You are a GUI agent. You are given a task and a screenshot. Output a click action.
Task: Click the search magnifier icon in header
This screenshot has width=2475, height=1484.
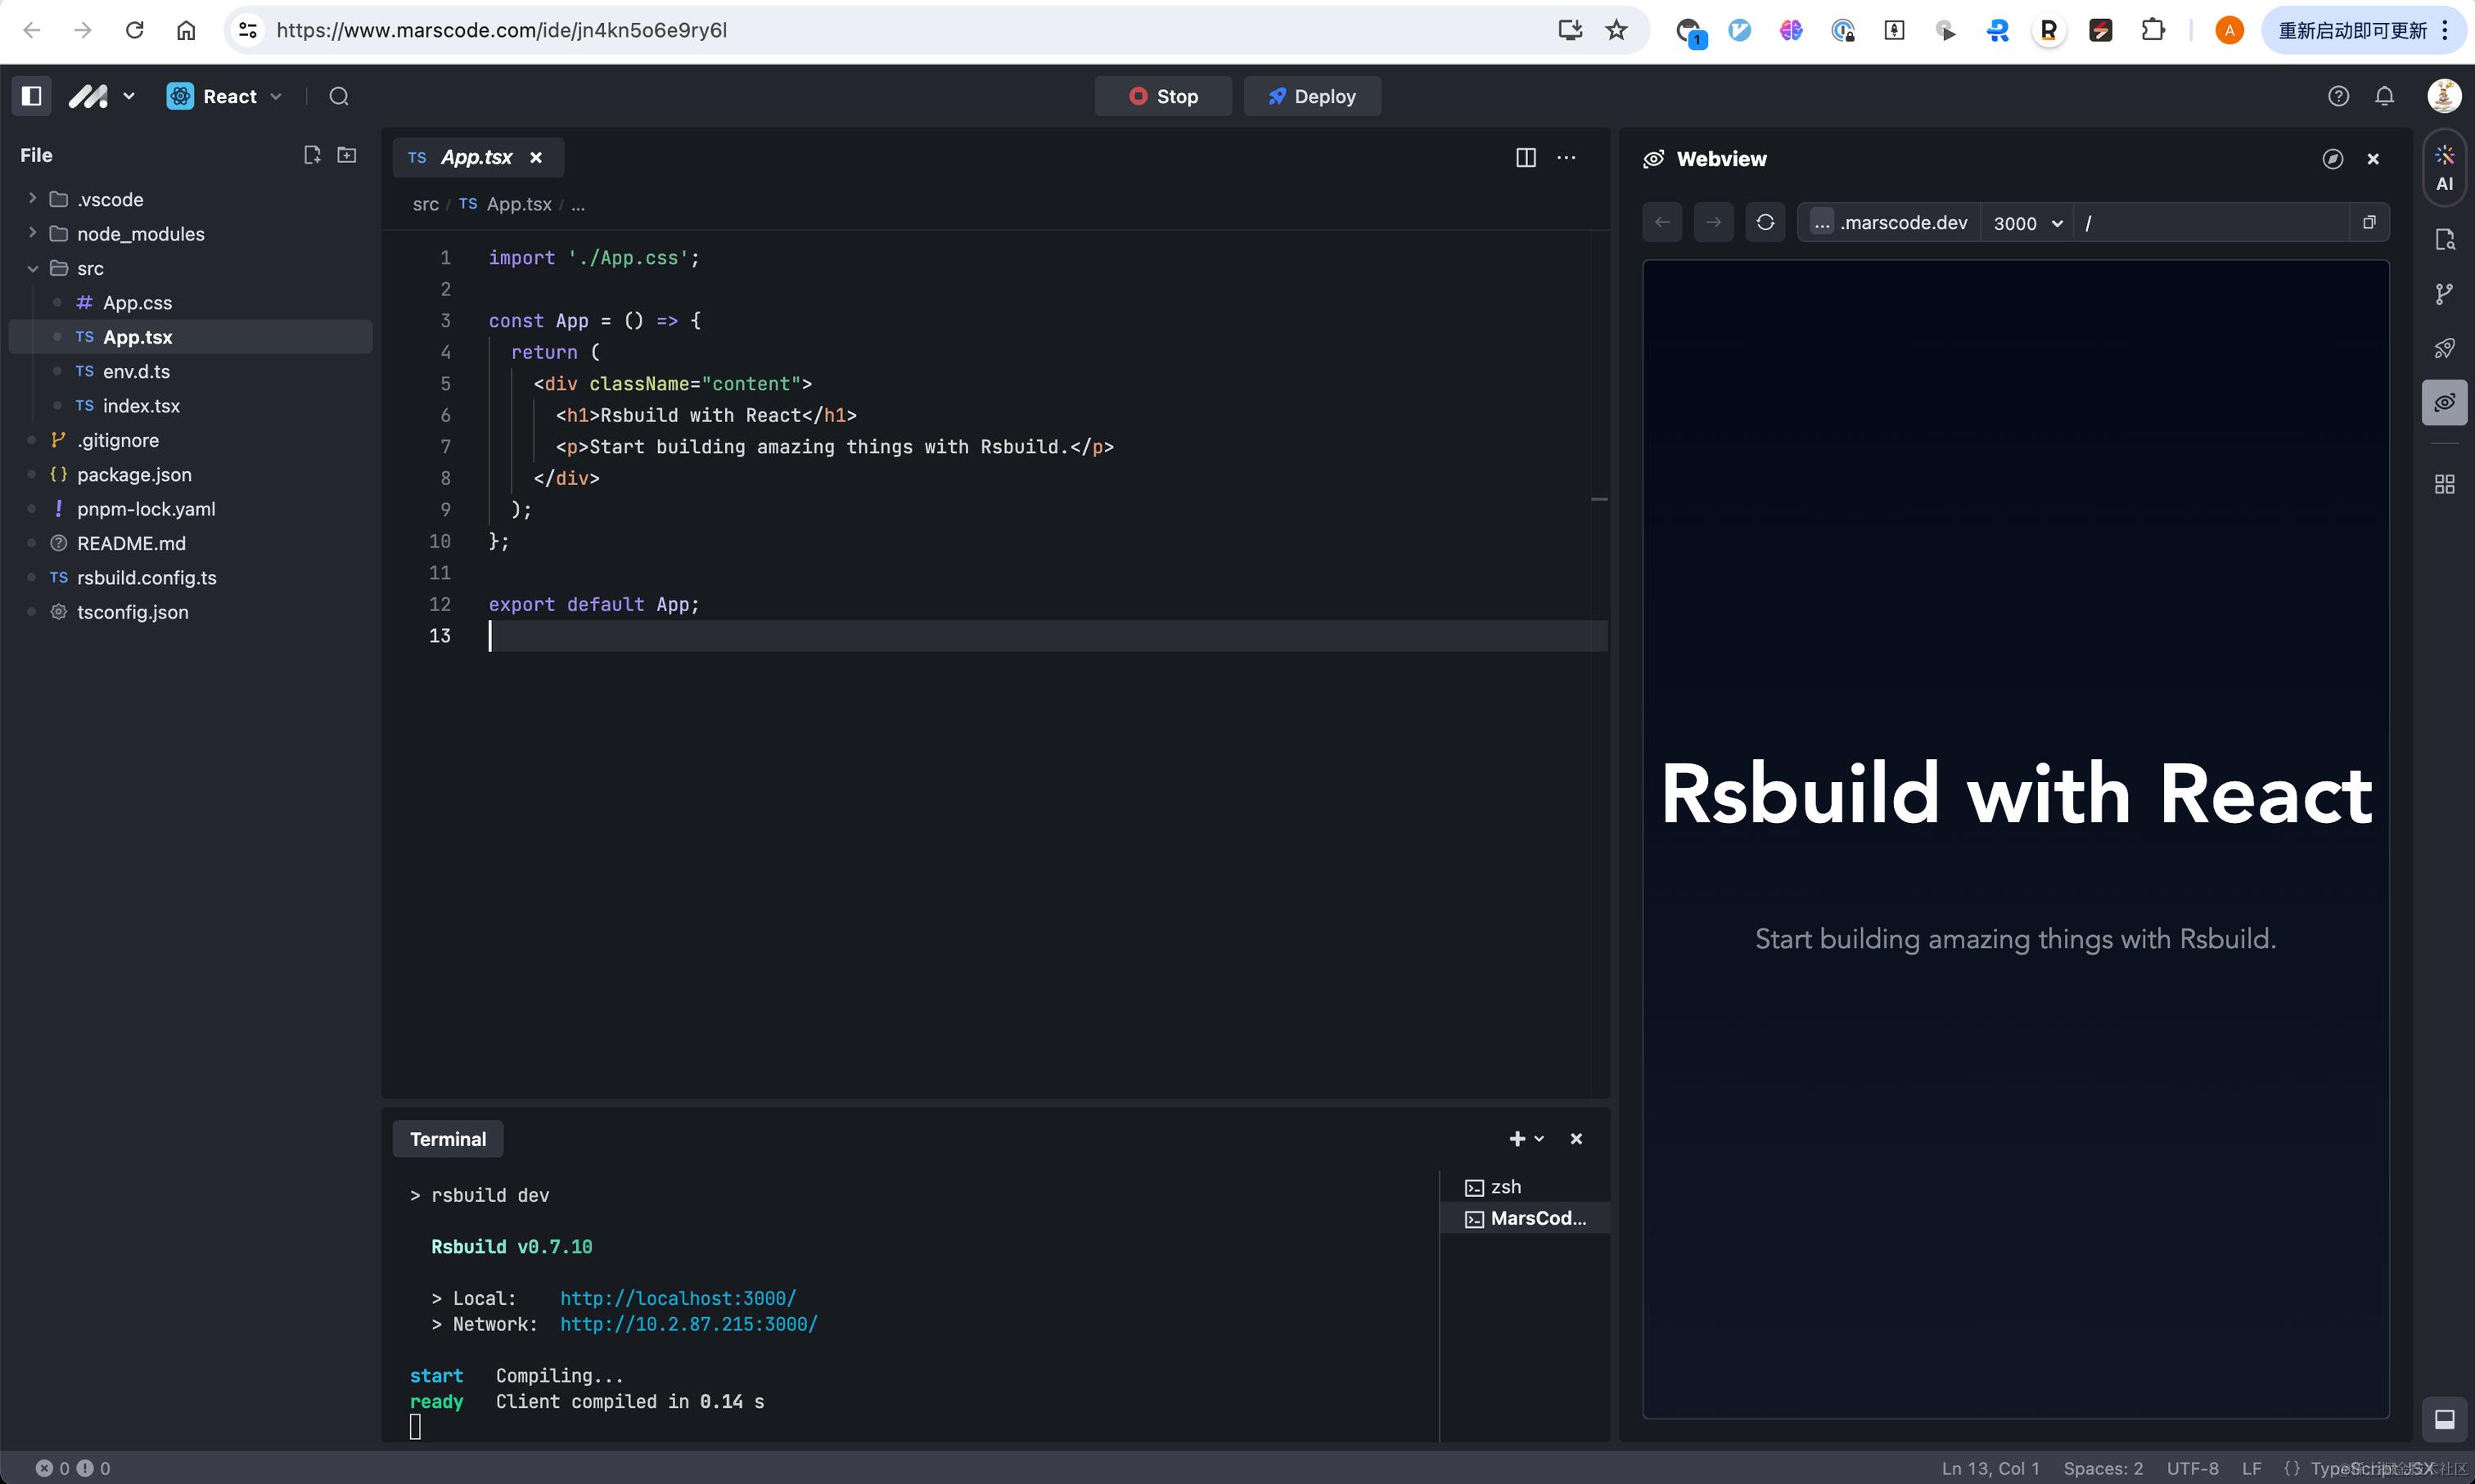339,96
